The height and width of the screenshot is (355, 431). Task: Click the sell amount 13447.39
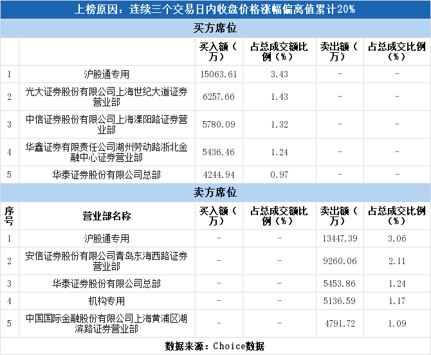340,238
